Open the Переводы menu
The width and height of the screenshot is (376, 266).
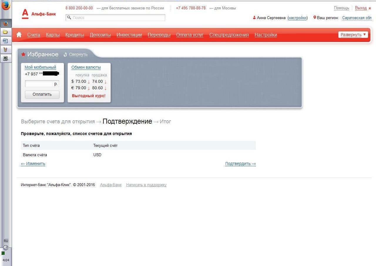pos(159,35)
